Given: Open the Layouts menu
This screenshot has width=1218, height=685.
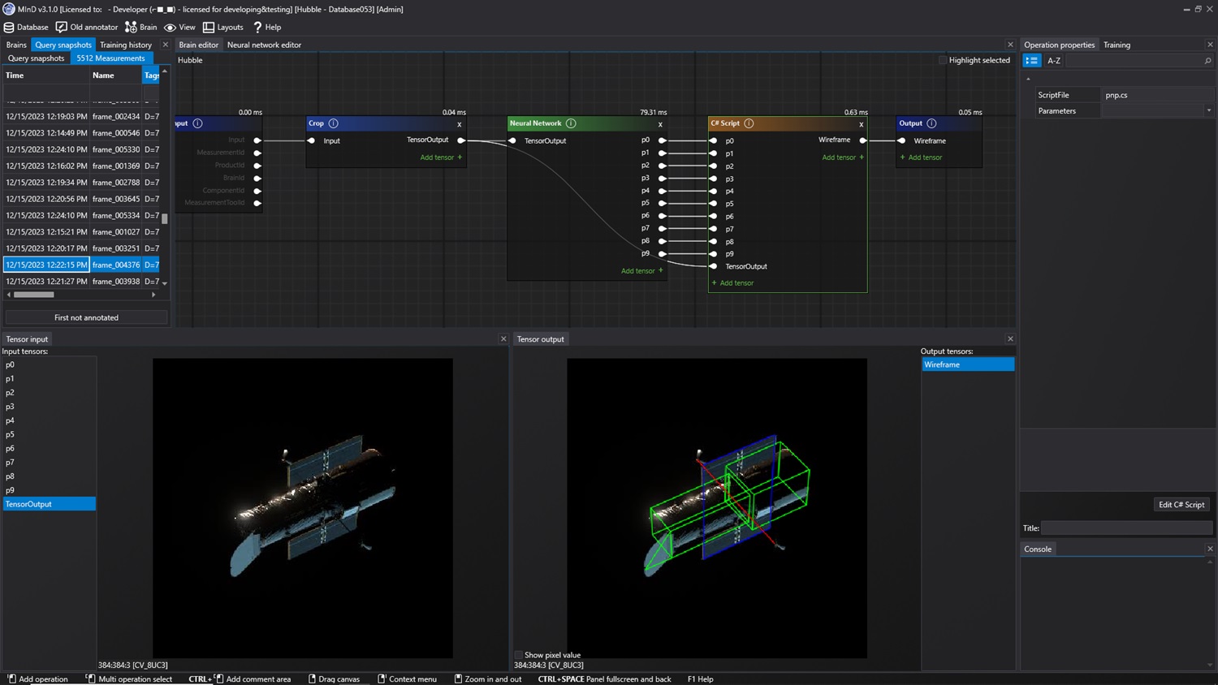Looking at the screenshot, I should [223, 27].
